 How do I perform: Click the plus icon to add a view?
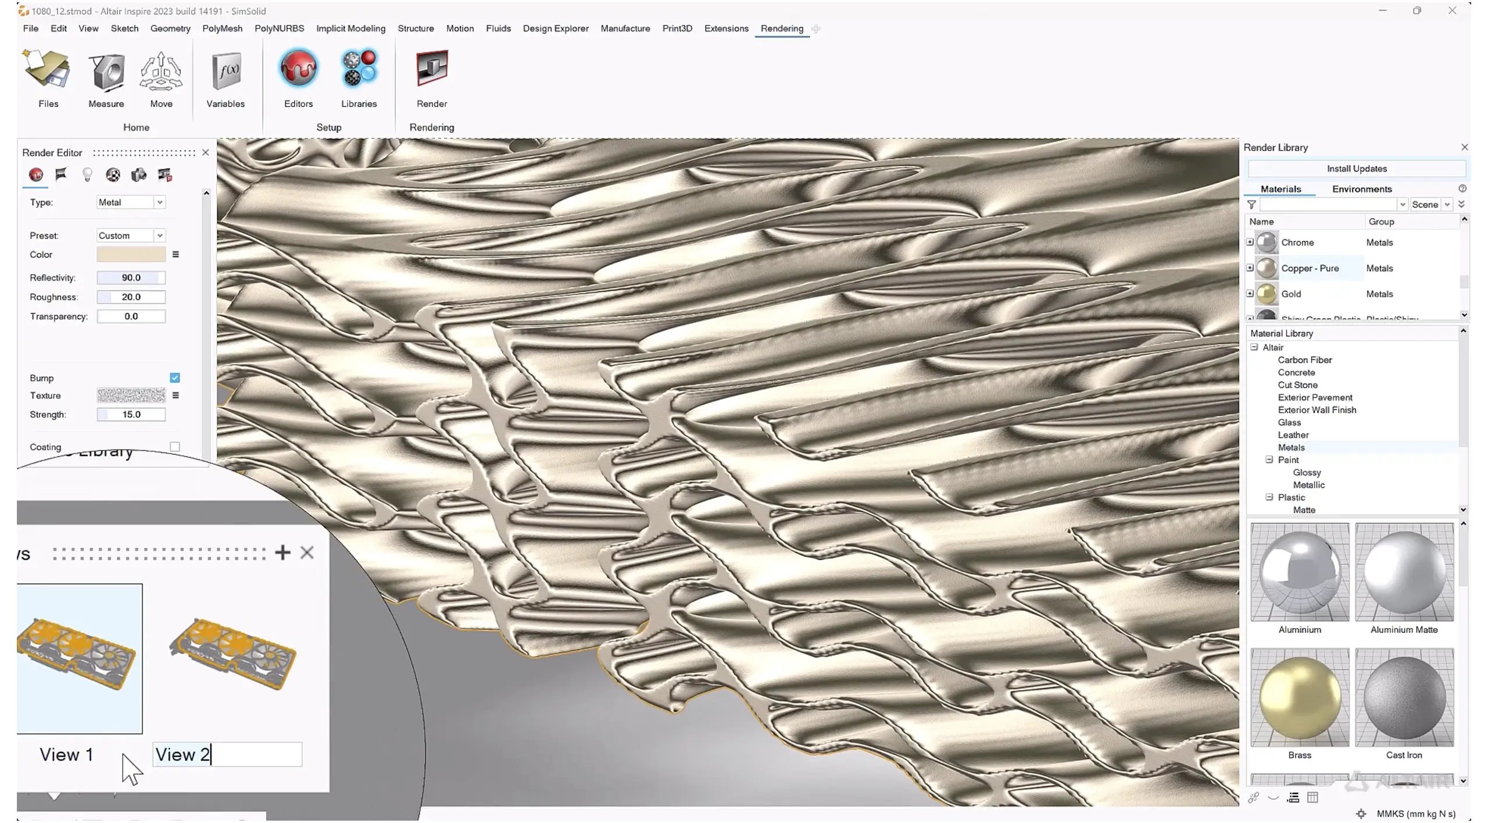click(x=282, y=553)
